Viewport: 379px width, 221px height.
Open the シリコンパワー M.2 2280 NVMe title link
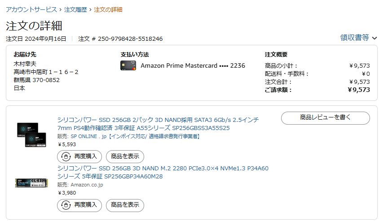coord(163,172)
